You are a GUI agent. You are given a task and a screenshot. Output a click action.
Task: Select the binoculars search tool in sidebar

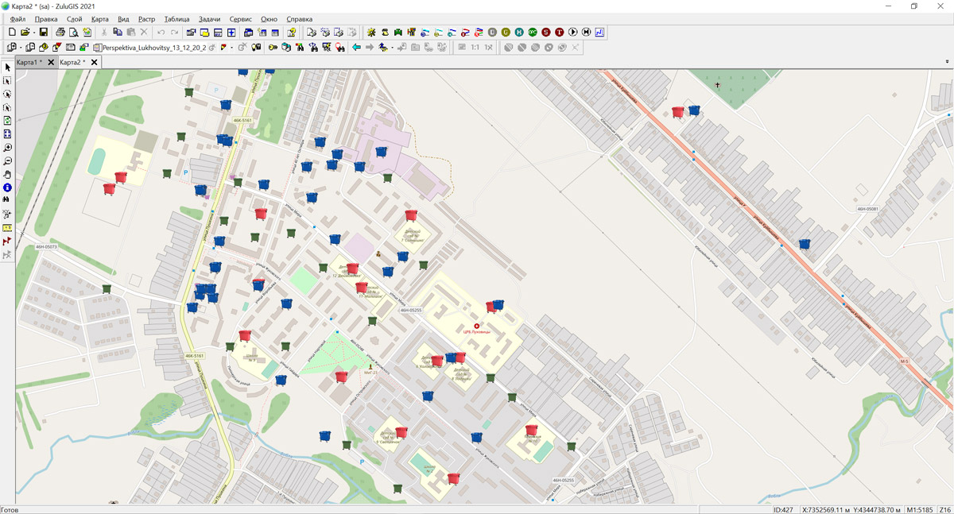8,201
